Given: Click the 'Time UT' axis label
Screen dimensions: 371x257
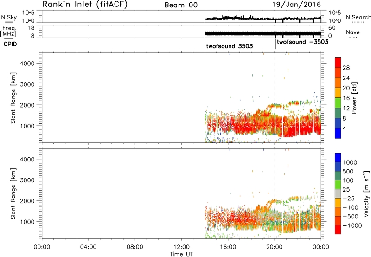Looking at the screenshot, I should 181,254.
